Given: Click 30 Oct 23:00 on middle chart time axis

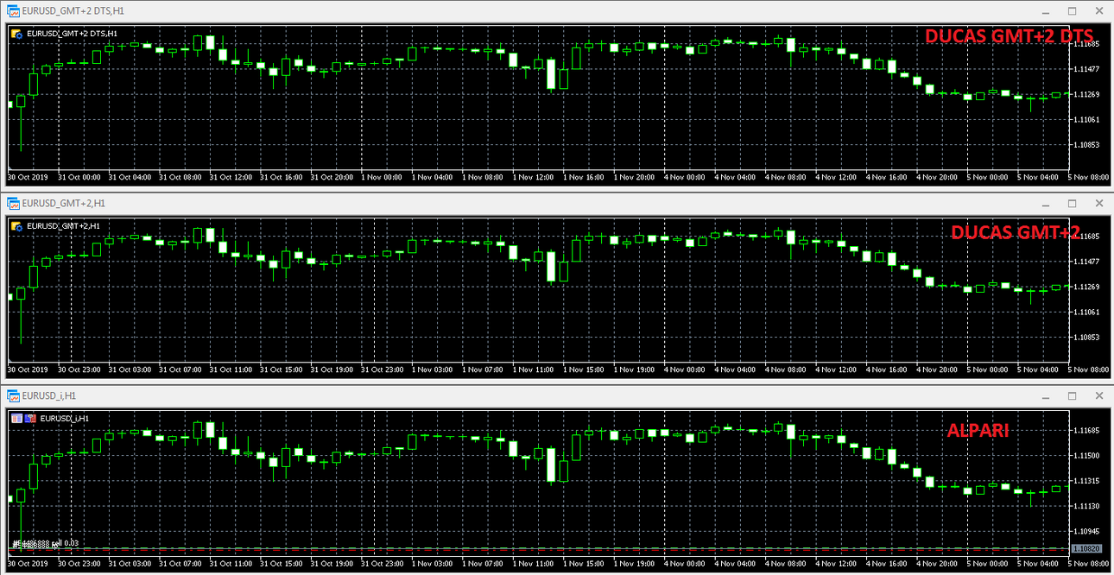Looking at the screenshot, I should (79, 370).
